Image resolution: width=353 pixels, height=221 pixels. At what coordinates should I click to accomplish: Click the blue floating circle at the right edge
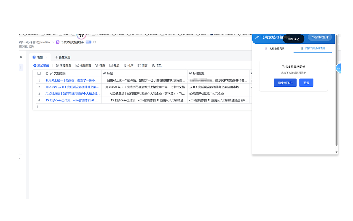tap(339, 68)
